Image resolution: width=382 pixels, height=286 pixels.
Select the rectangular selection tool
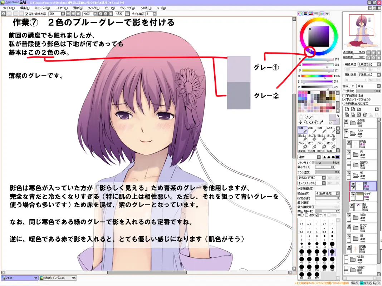[x=300, y=117]
